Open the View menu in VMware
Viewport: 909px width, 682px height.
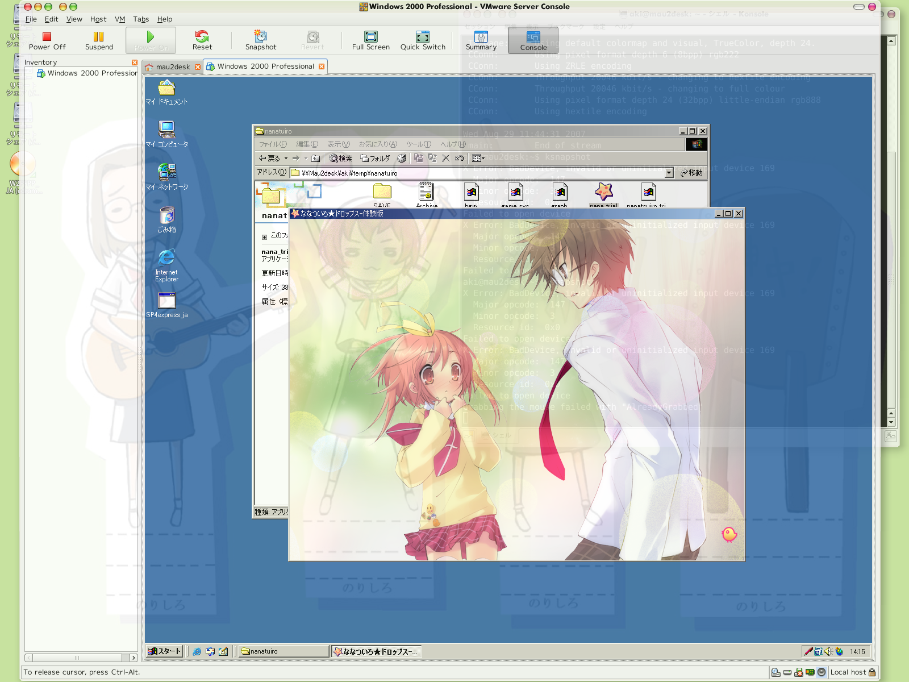click(x=74, y=19)
